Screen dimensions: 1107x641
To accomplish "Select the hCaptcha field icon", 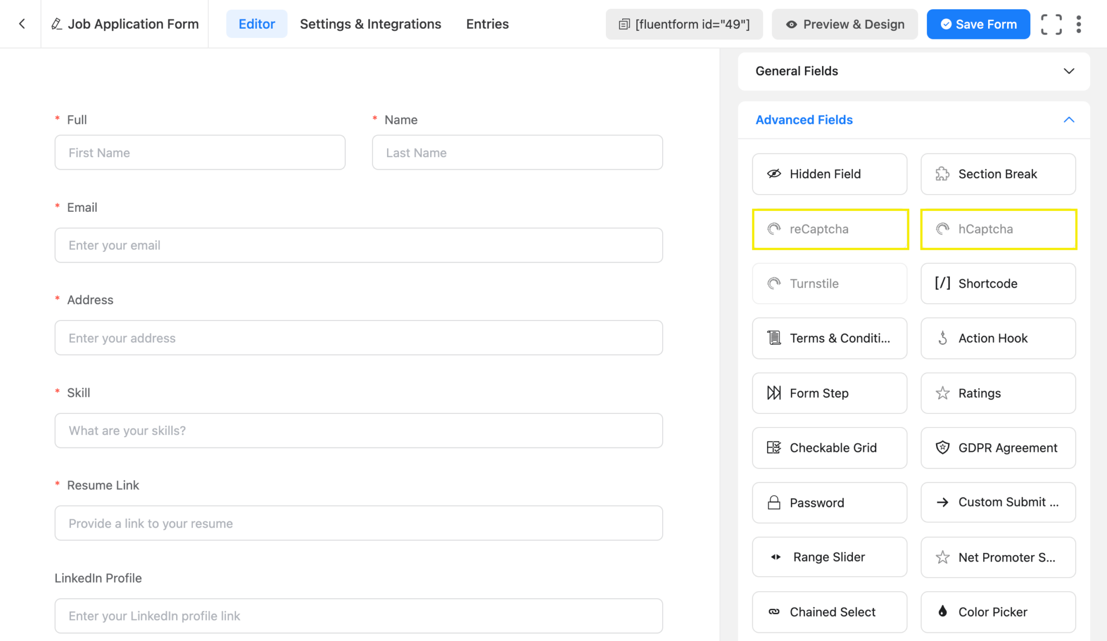I will 943,229.
